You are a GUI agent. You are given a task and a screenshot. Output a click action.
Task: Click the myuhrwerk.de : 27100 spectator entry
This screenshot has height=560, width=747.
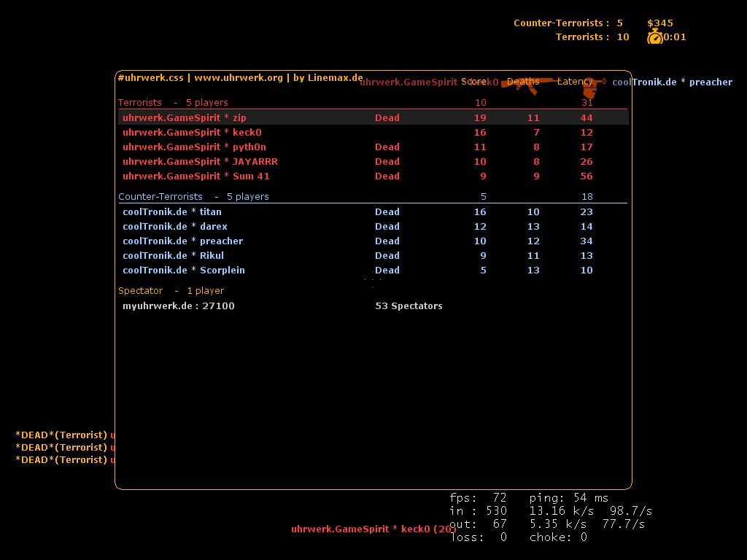178,306
